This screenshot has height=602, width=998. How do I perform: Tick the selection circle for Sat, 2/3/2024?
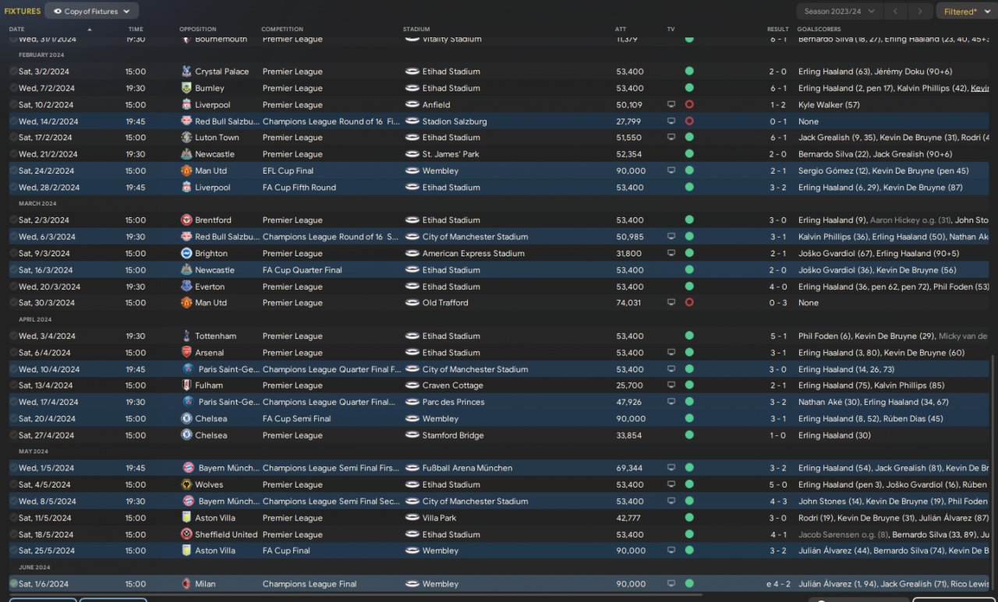tap(13, 220)
